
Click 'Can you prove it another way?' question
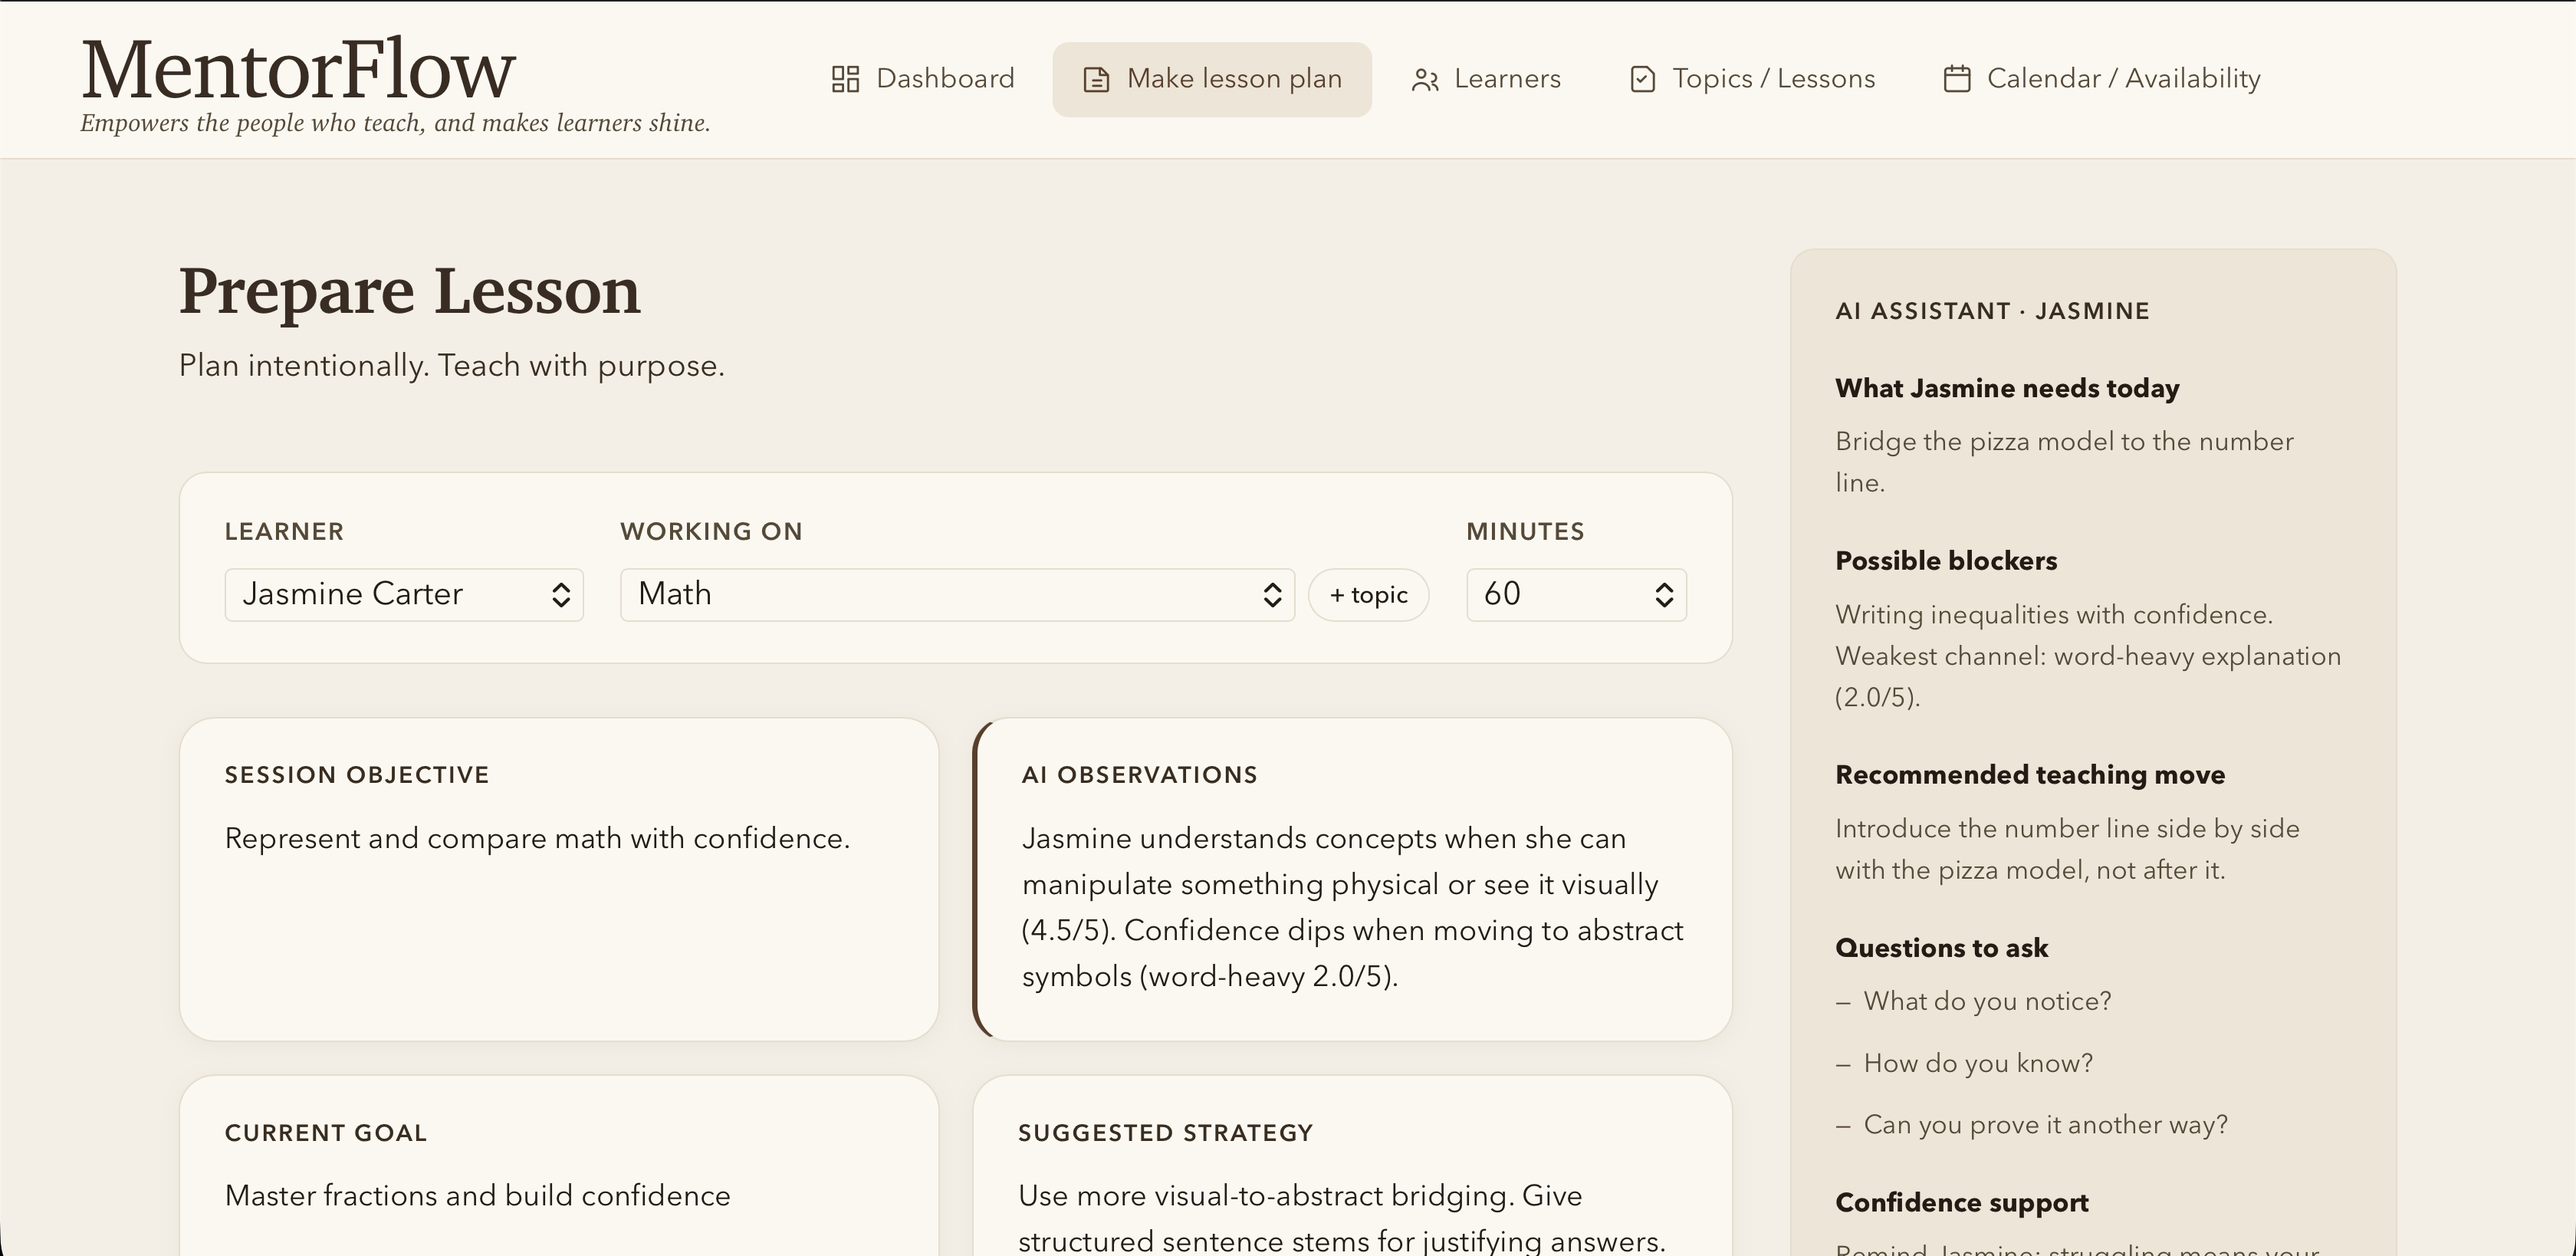tap(2045, 1125)
